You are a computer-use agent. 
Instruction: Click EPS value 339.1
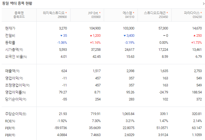pyautogui.click(x=164, y=114)
